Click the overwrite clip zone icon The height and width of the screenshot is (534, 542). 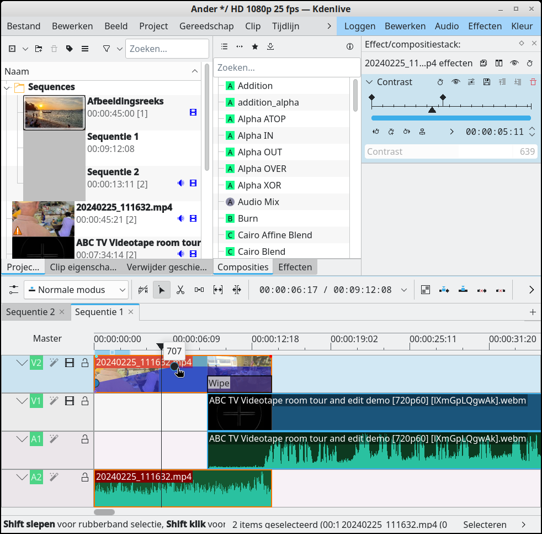463,290
